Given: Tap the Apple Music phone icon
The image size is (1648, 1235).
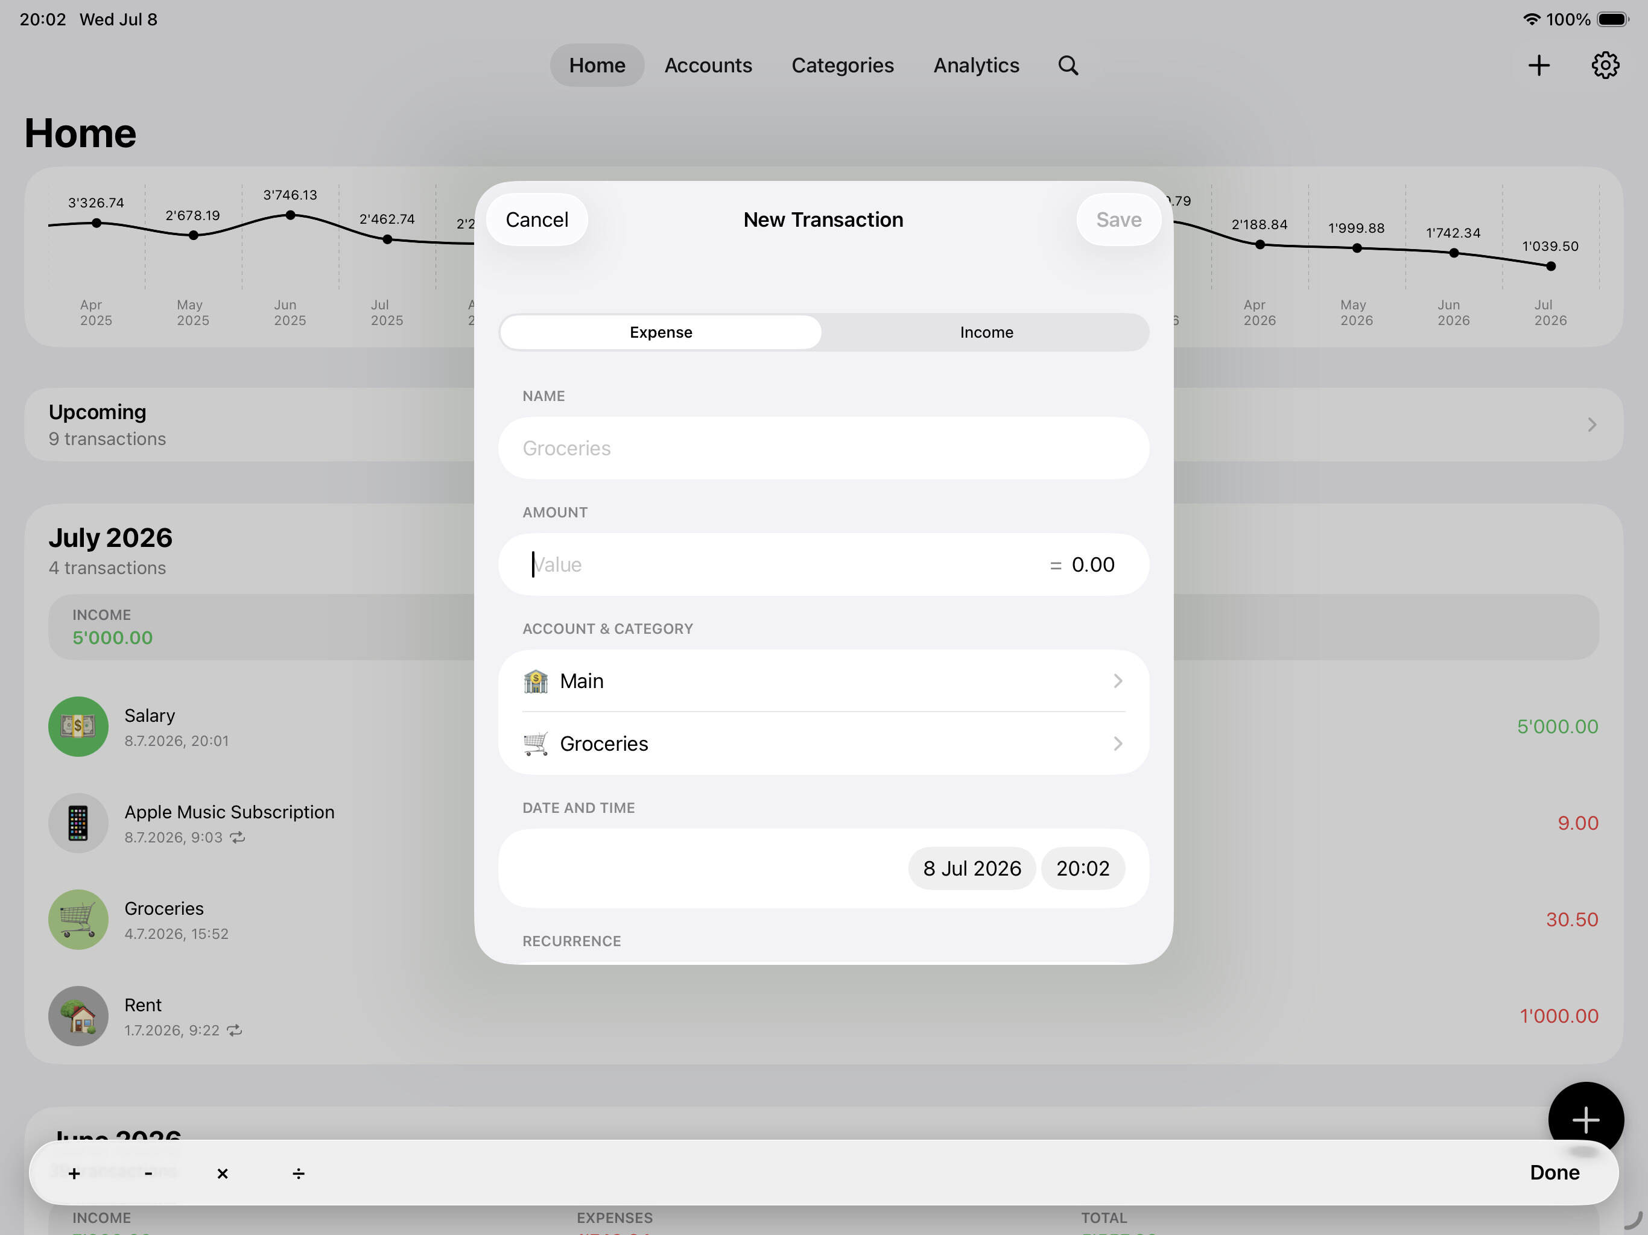Looking at the screenshot, I should [x=78, y=823].
